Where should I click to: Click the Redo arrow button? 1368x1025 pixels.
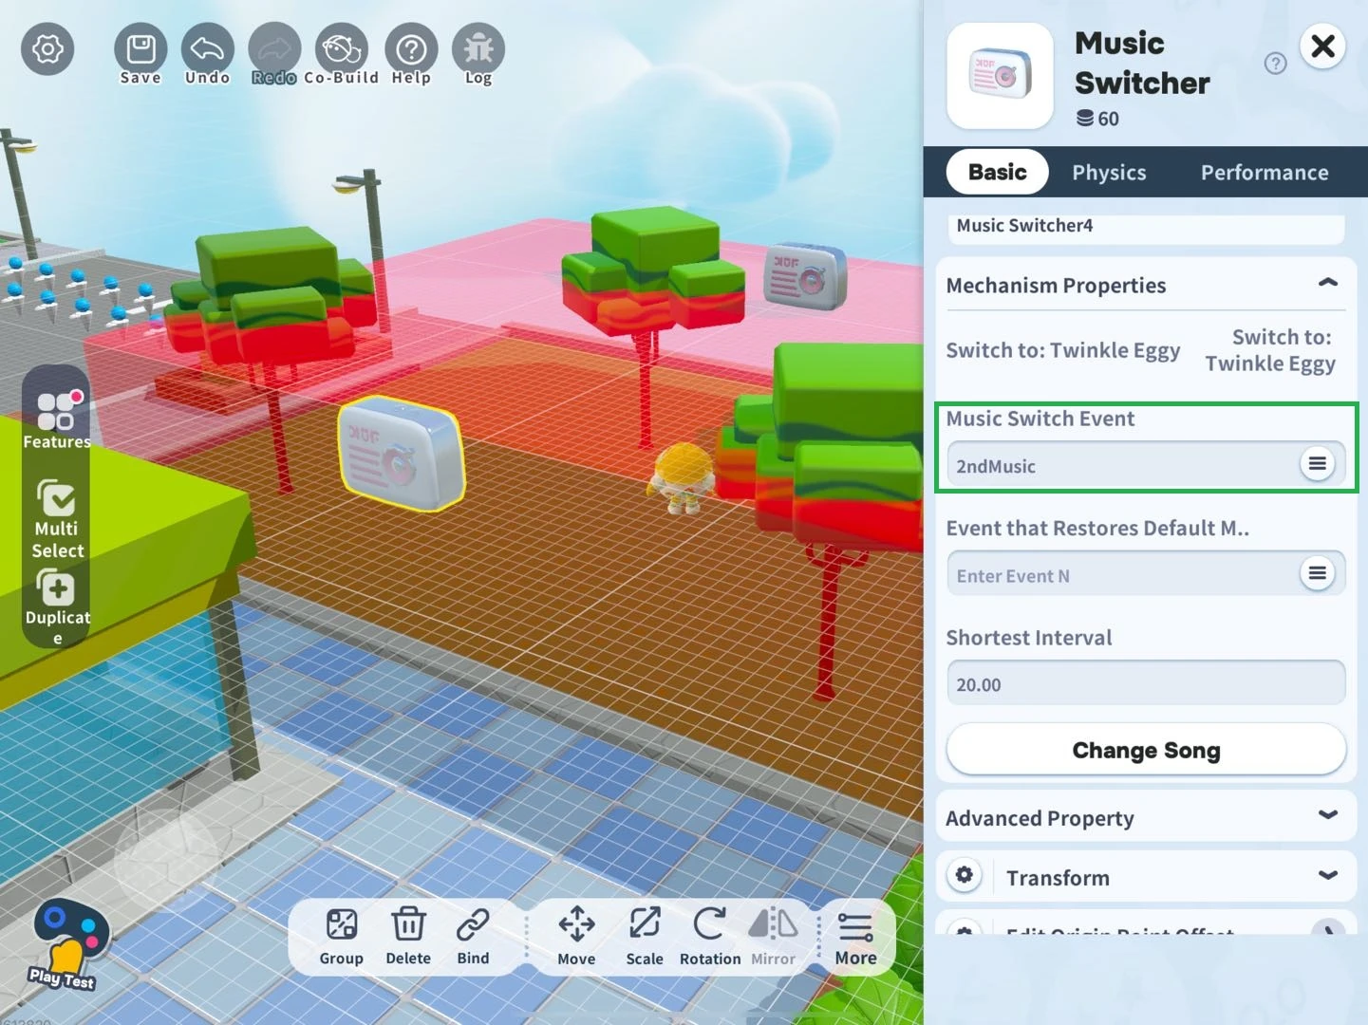click(274, 55)
